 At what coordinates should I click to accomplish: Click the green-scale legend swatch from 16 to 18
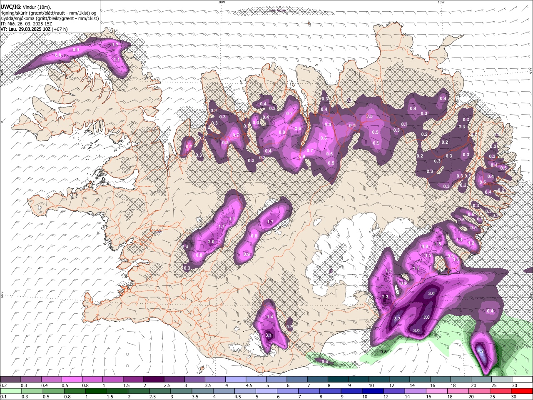coord(437,391)
